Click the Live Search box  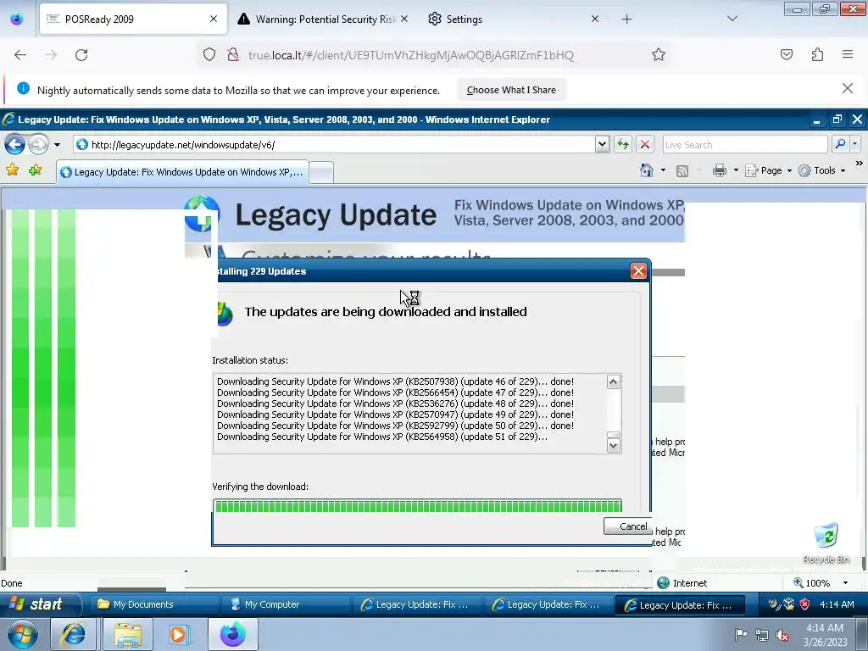tap(745, 145)
